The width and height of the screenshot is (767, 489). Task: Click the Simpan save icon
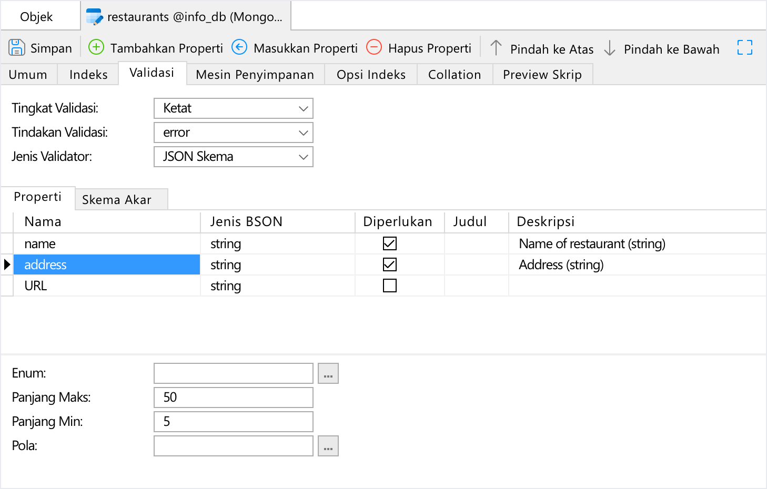click(x=17, y=48)
